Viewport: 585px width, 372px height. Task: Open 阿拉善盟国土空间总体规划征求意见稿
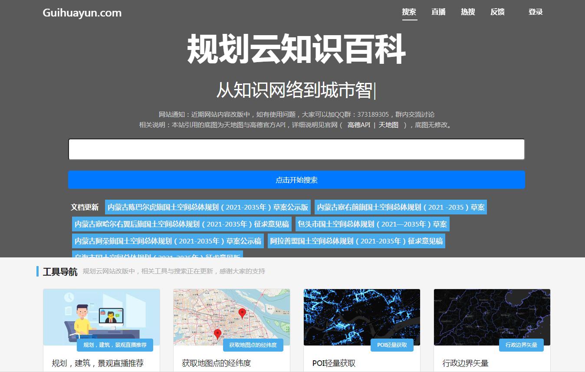pyautogui.click(x=356, y=241)
